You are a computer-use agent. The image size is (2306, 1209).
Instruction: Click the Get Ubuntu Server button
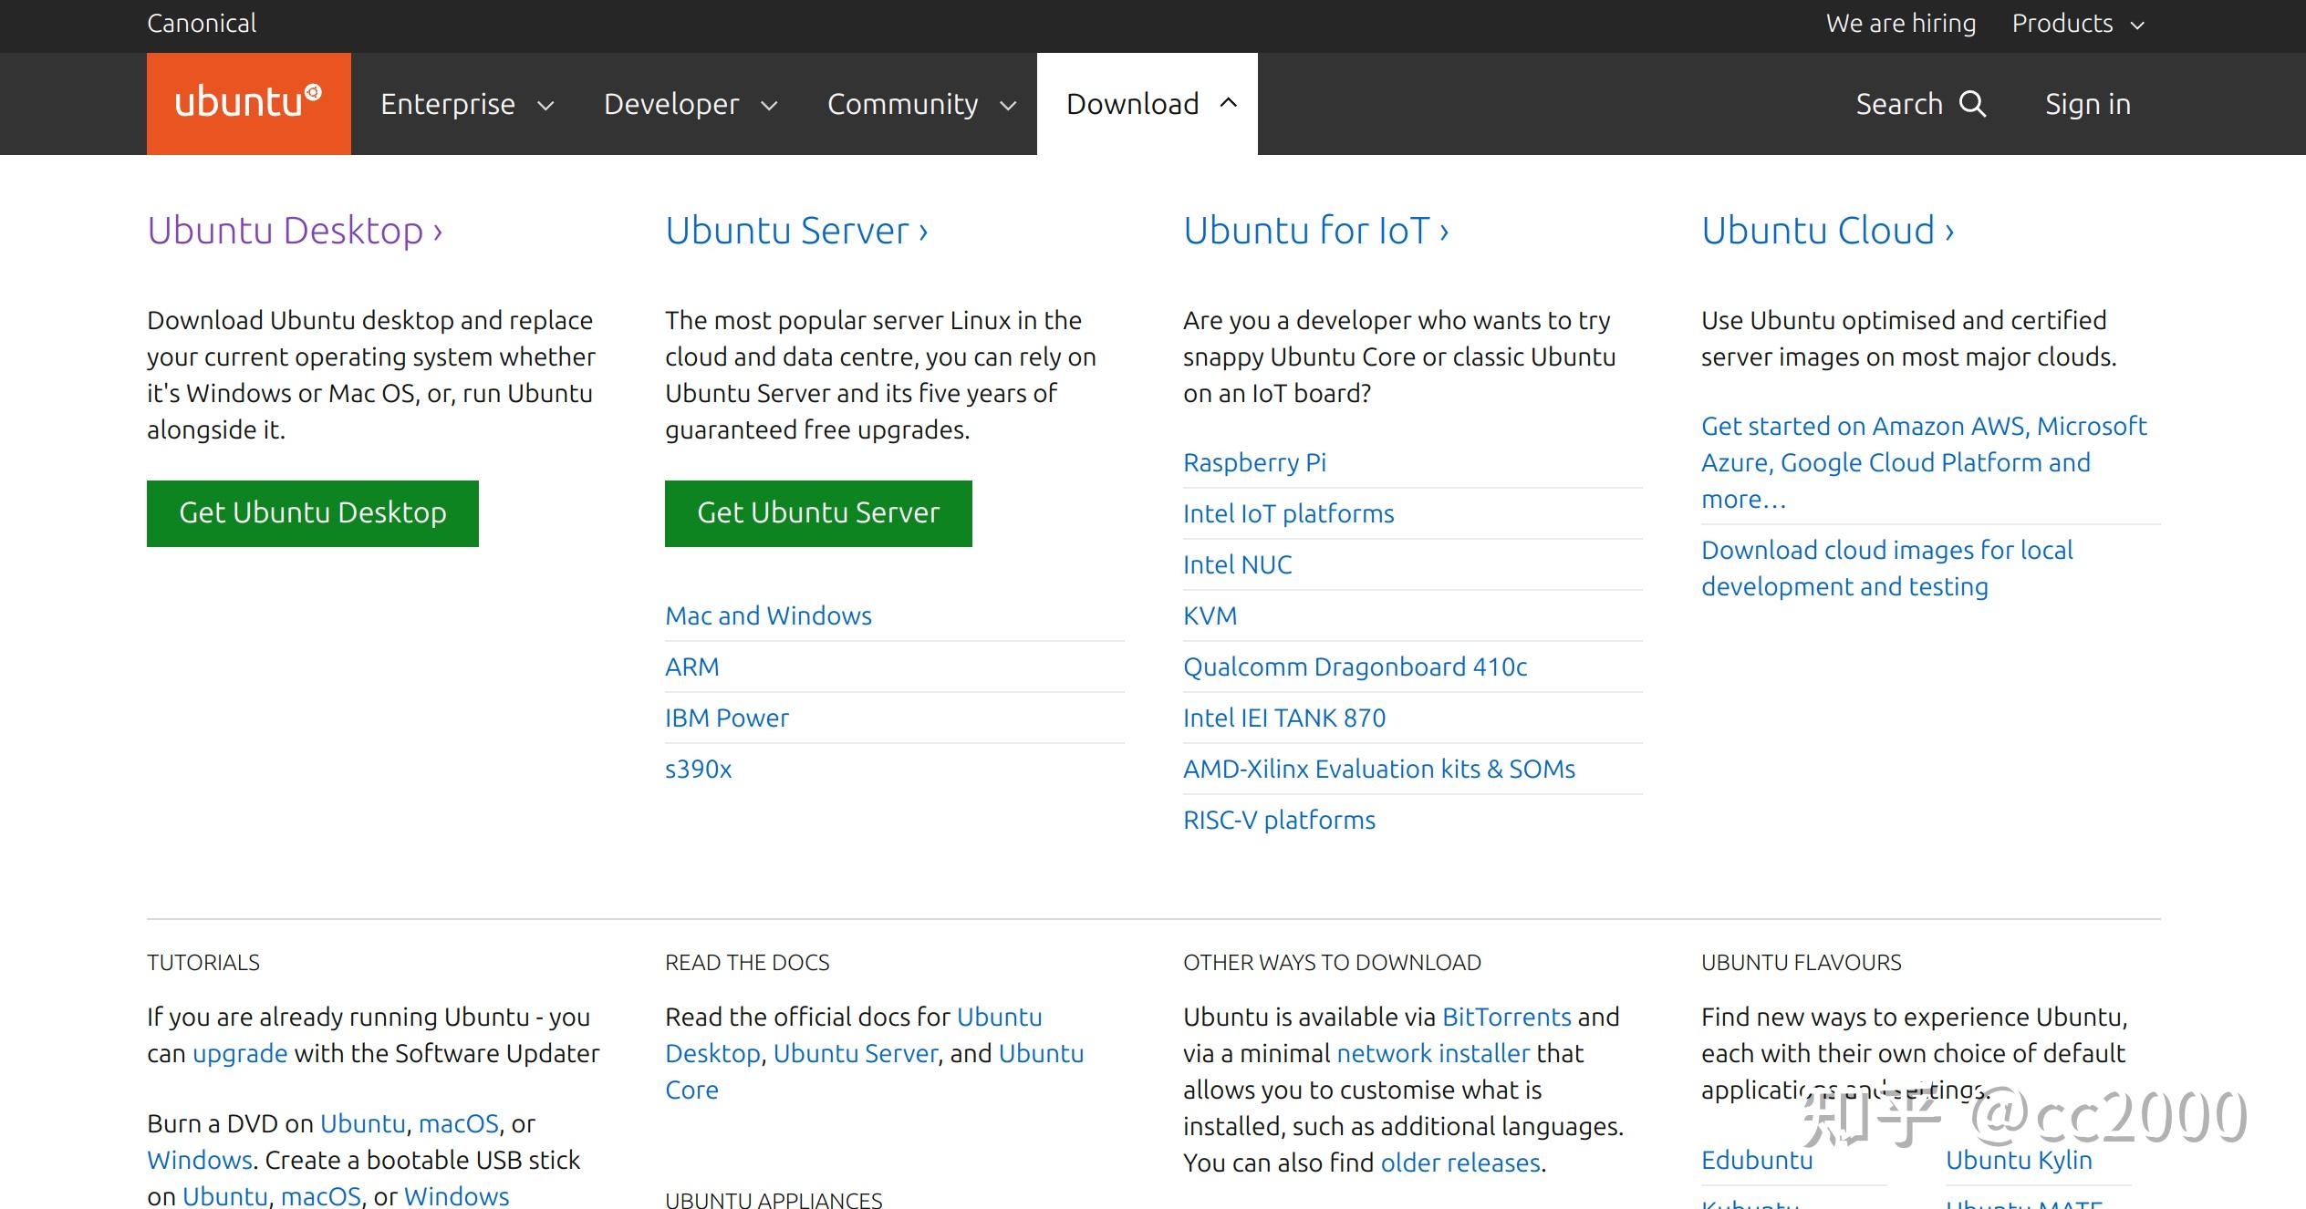pyautogui.click(x=818, y=513)
